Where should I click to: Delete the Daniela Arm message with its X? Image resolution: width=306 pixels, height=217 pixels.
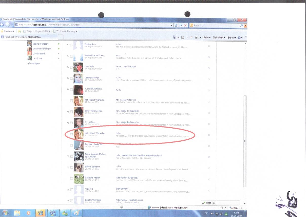pos(209,46)
